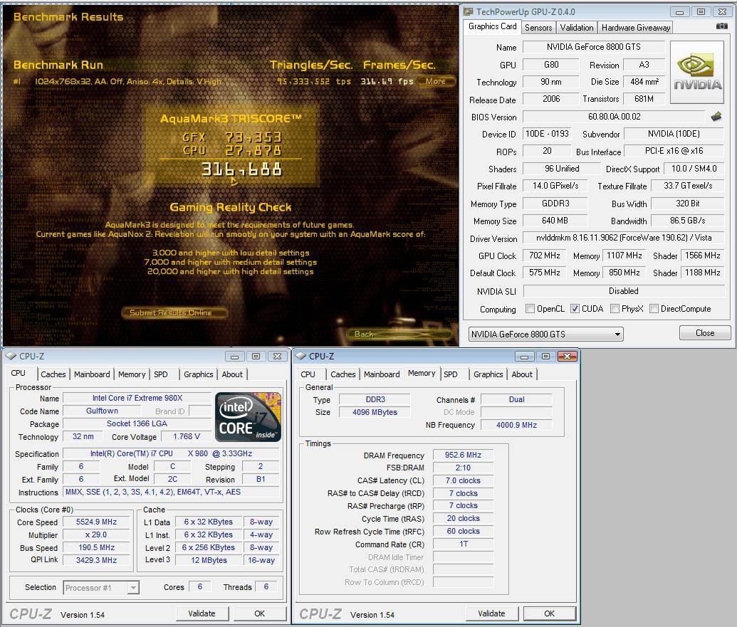Click the Core Voltage value 1.768 V
The height and width of the screenshot is (627, 737).
point(186,436)
